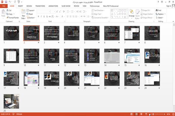
Task: Open the Arrange objects menu
Action: [132, 14]
